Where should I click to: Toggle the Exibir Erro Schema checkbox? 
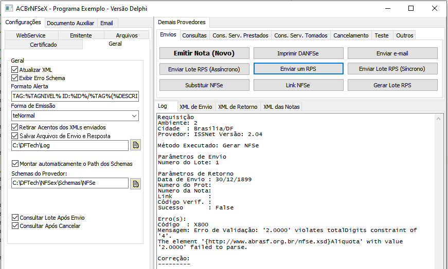[x=14, y=78]
